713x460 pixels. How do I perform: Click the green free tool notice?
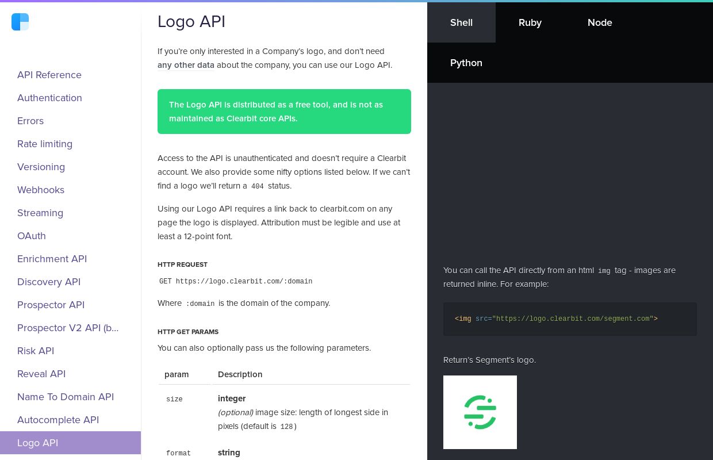click(x=284, y=112)
